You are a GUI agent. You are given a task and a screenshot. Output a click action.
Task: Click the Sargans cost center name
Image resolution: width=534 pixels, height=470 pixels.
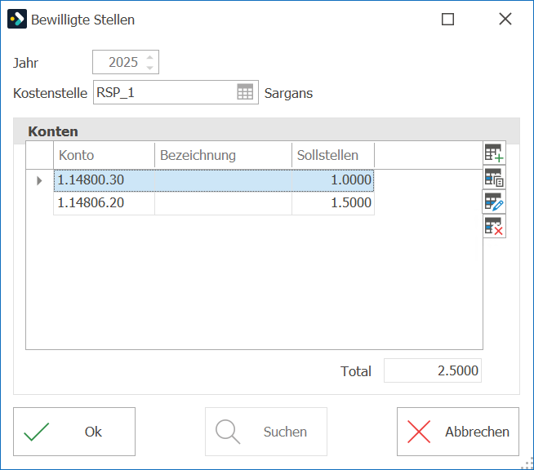[288, 93]
